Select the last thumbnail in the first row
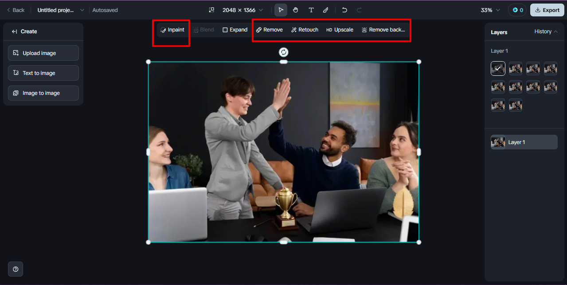Image resolution: width=567 pixels, height=285 pixels. pyautogui.click(x=551, y=68)
